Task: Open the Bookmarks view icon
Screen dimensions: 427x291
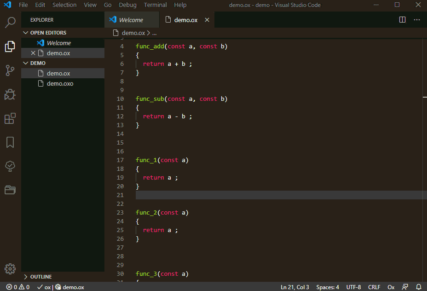Action: point(10,142)
